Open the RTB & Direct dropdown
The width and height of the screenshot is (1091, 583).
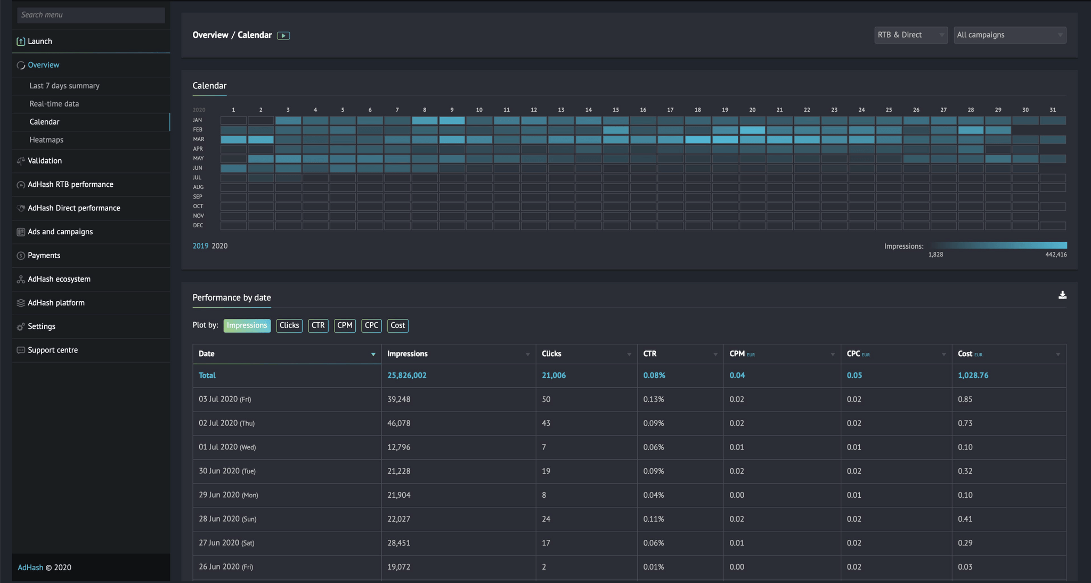[910, 35]
